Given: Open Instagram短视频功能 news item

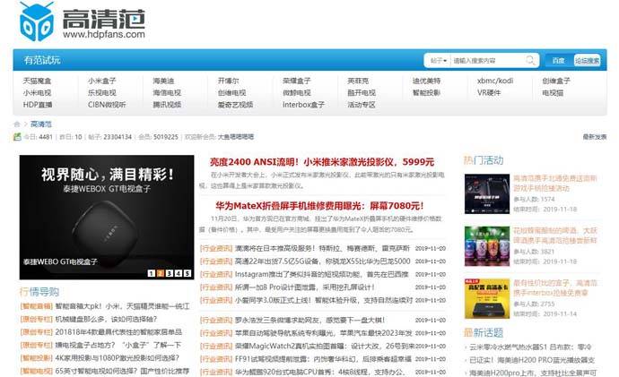Looking at the screenshot, I should 321,274.
